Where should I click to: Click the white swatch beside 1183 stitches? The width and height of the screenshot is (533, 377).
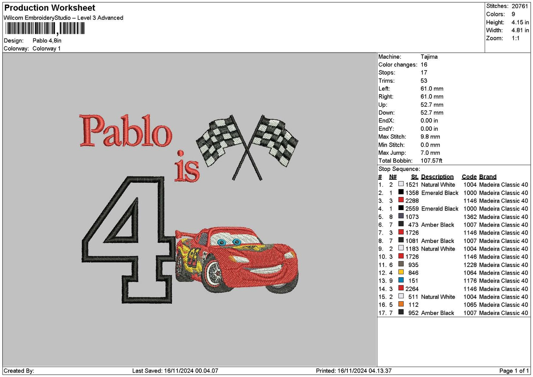401,248
